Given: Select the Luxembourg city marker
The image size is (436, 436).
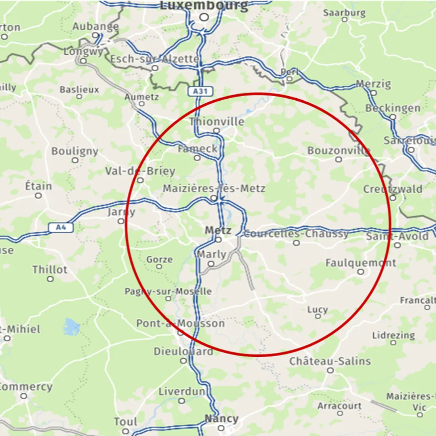Looking at the screenshot, I should (x=204, y=17).
